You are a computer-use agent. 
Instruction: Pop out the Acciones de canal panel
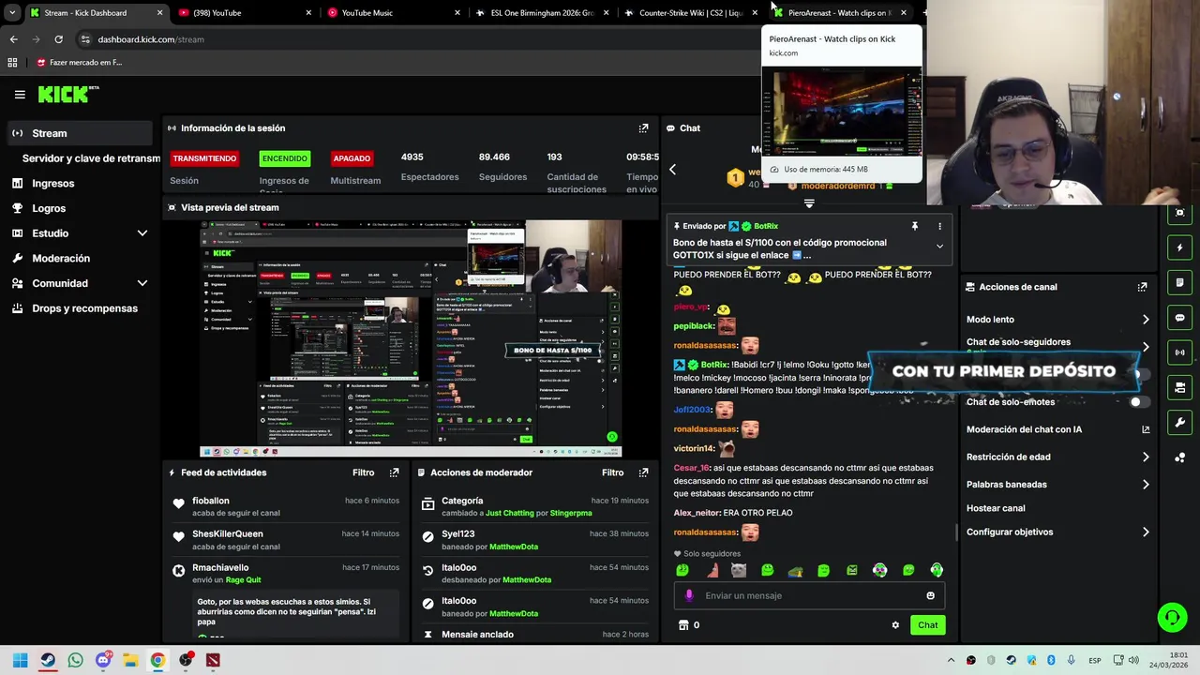coord(1142,287)
